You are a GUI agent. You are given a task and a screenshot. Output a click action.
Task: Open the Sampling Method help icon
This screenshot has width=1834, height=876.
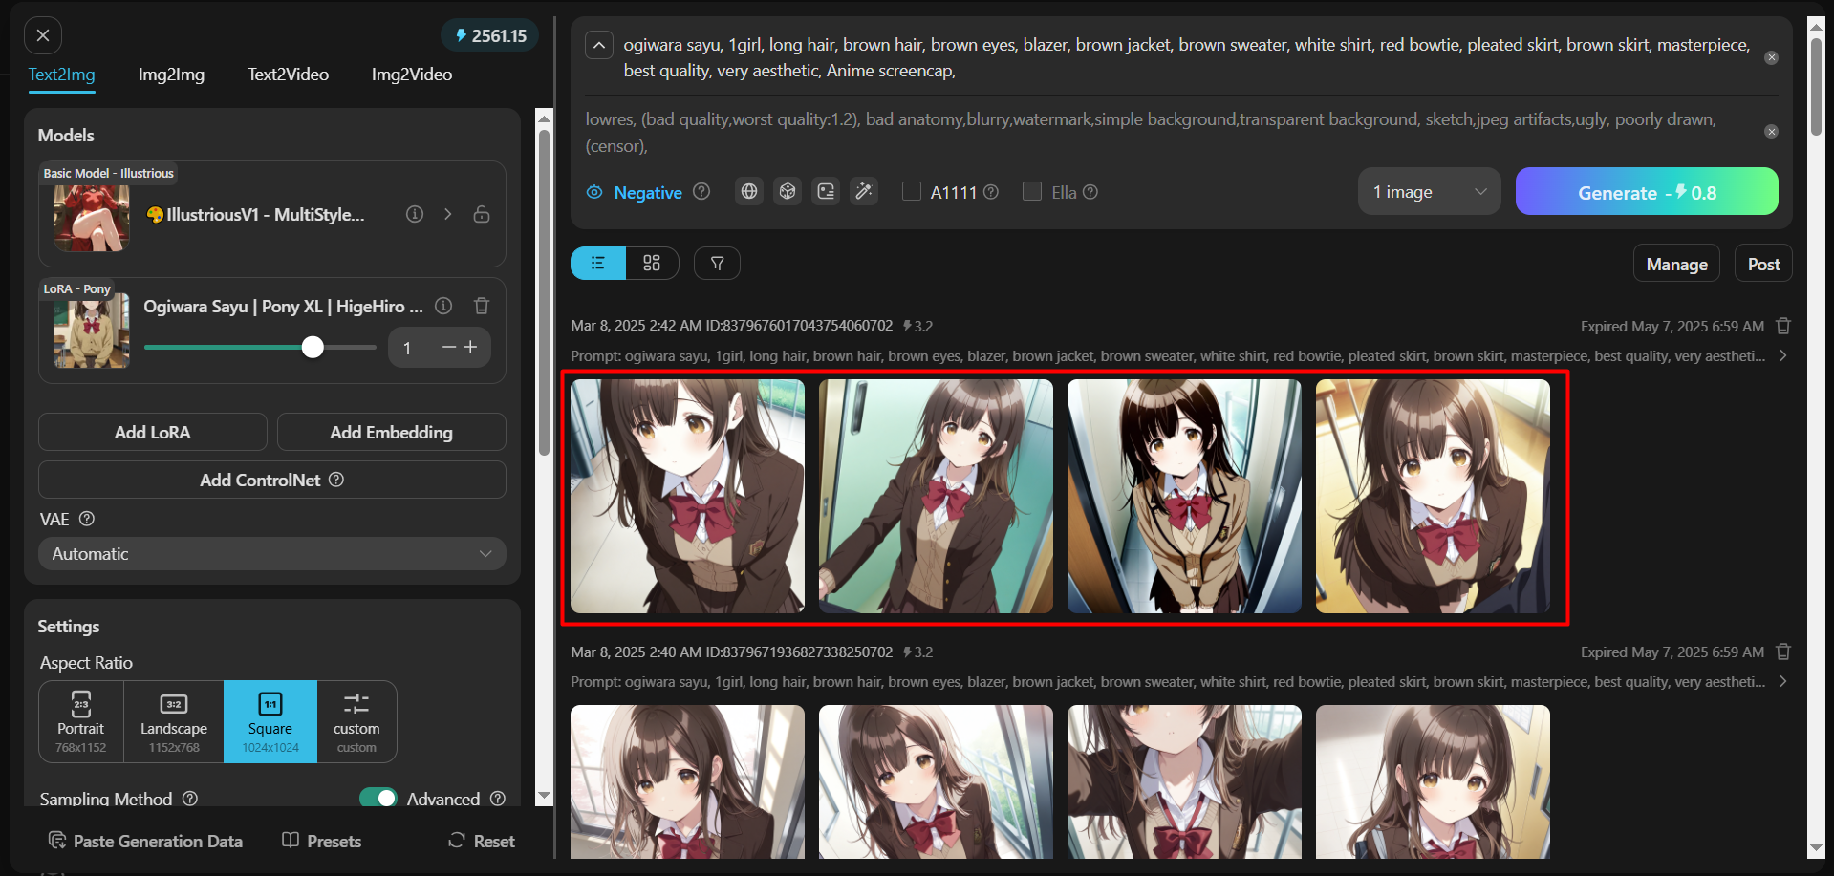point(190,798)
